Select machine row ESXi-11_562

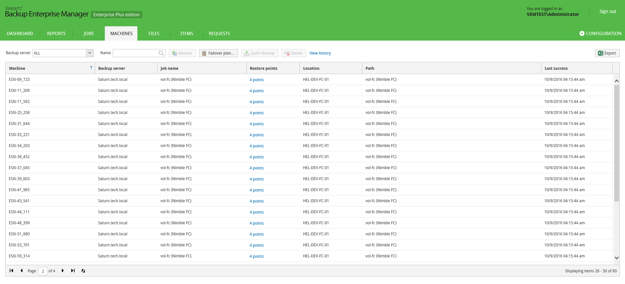pyautogui.click(x=309, y=102)
